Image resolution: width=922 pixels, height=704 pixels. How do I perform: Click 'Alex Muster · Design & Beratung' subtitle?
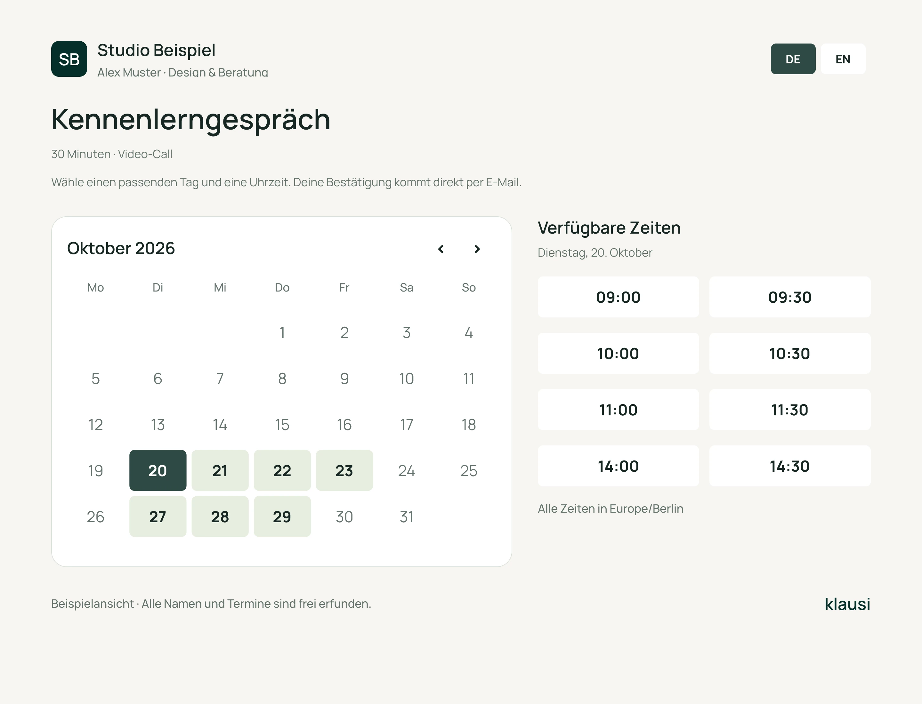tap(183, 73)
